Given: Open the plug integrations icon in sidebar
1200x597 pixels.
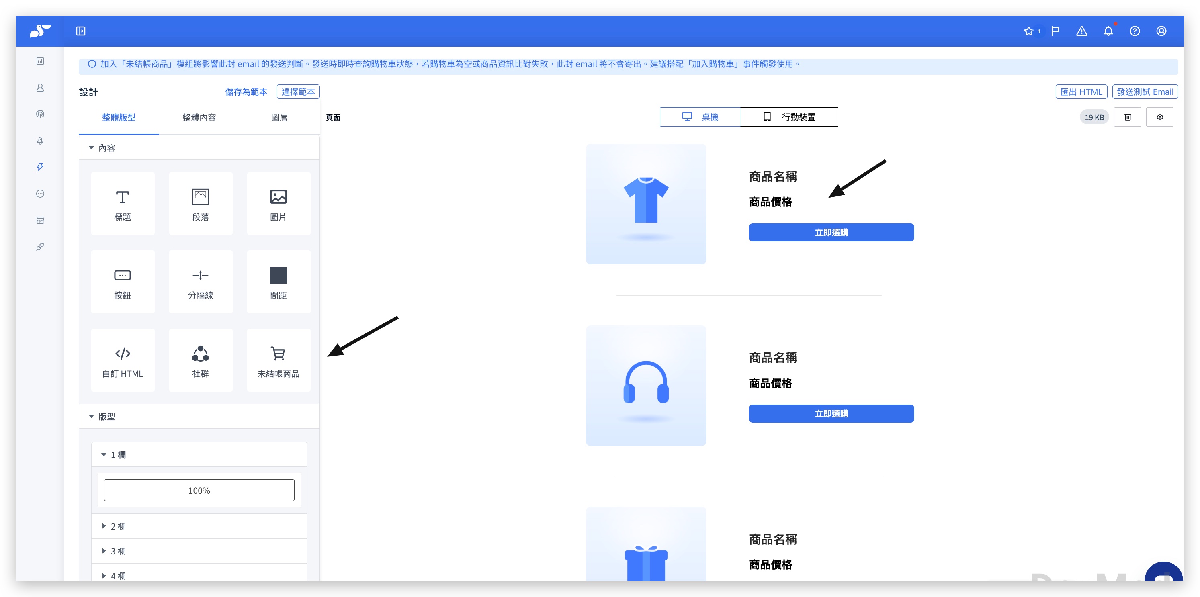Looking at the screenshot, I should click(x=40, y=247).
